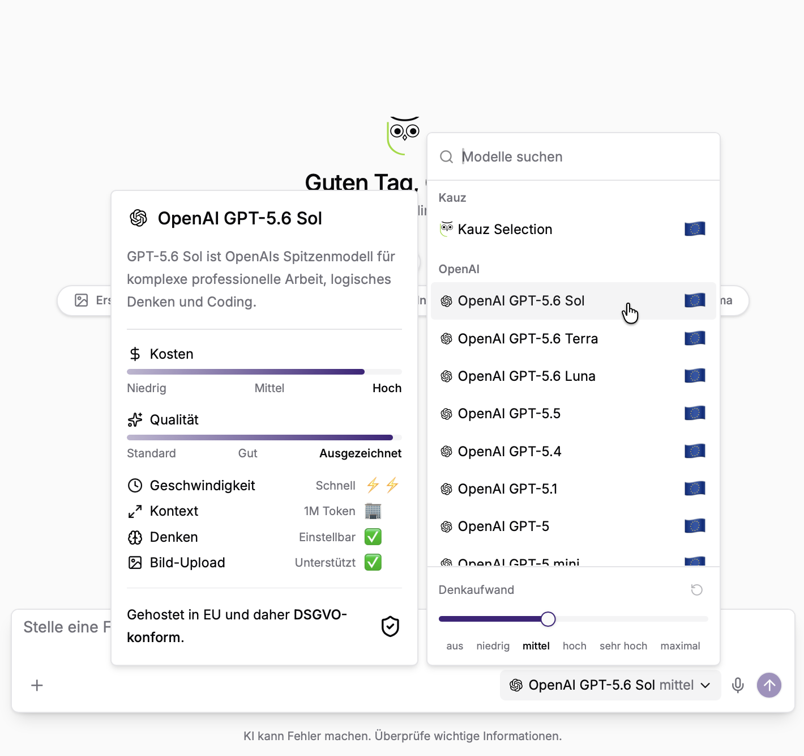Click the Denkaufwand slider handle
This screenshot has height=756, width=804.
coord(548,619)
